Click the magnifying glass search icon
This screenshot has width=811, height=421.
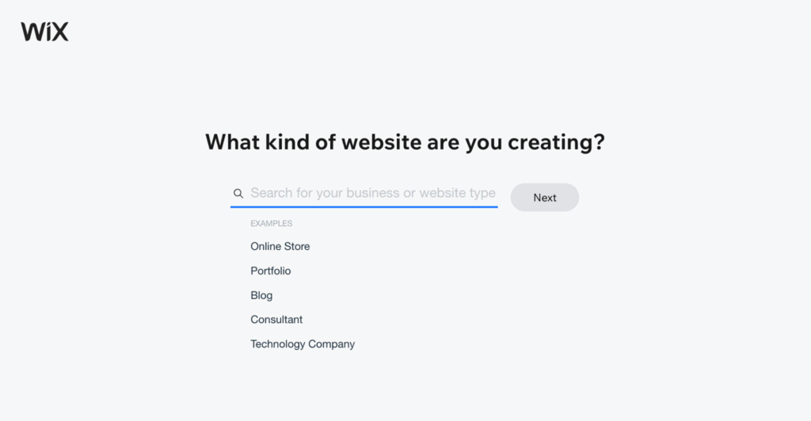coord(238,193)
